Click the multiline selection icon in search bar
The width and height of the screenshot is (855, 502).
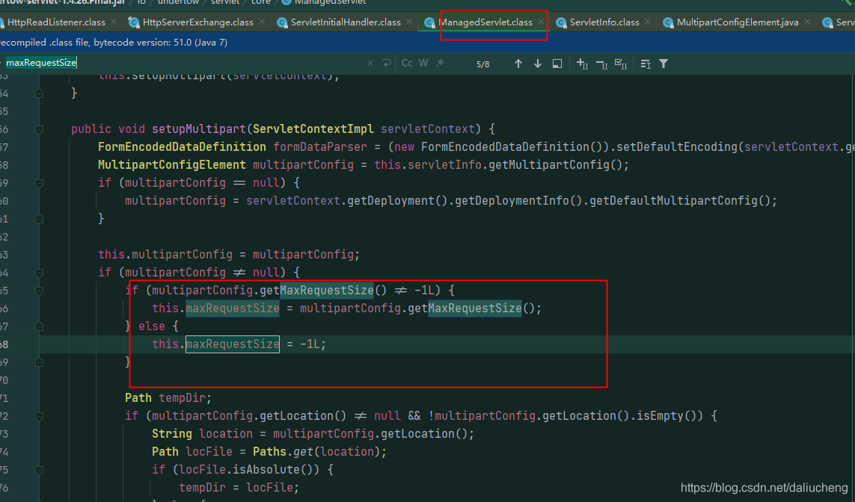coord(646,63)
